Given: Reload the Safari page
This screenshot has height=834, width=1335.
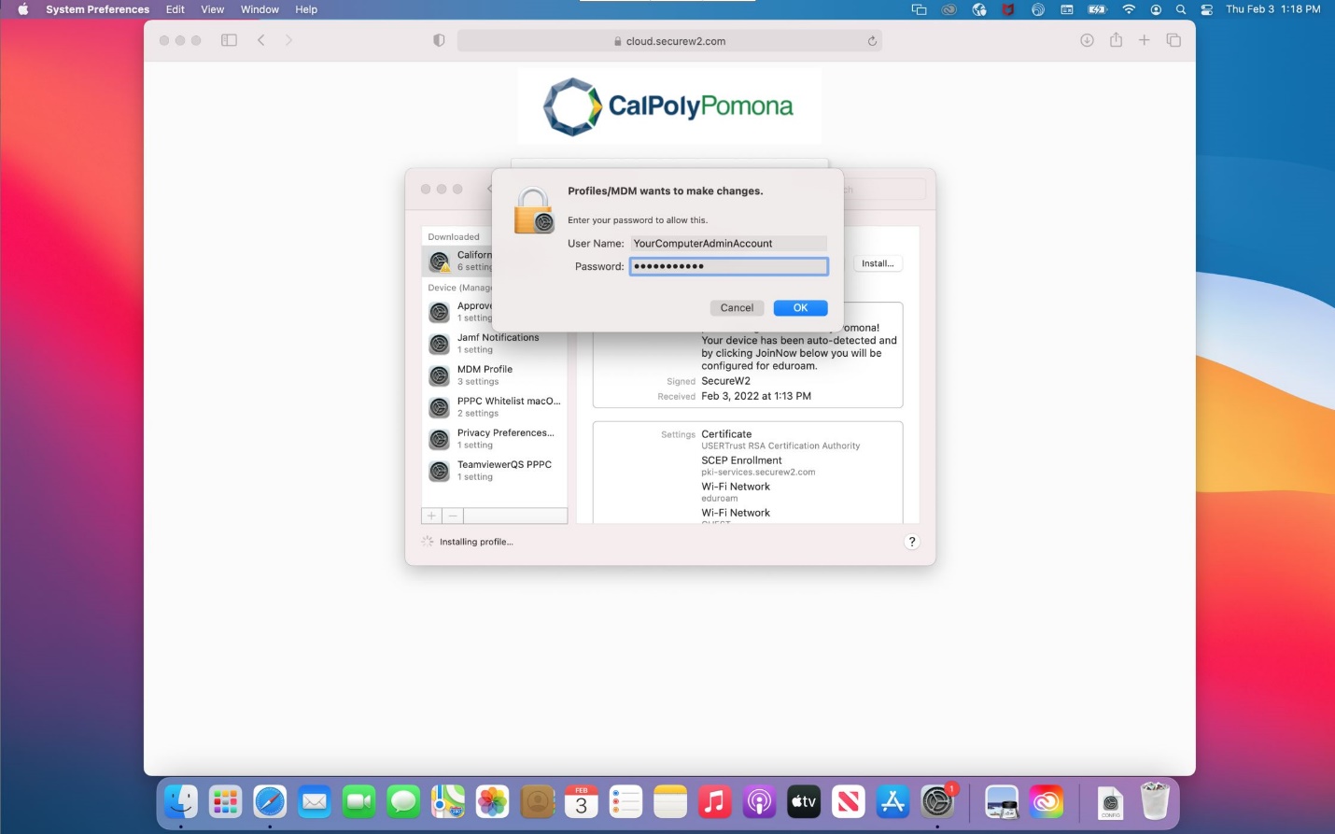Looking at the screenshot, I should click(x=872, y=41).
